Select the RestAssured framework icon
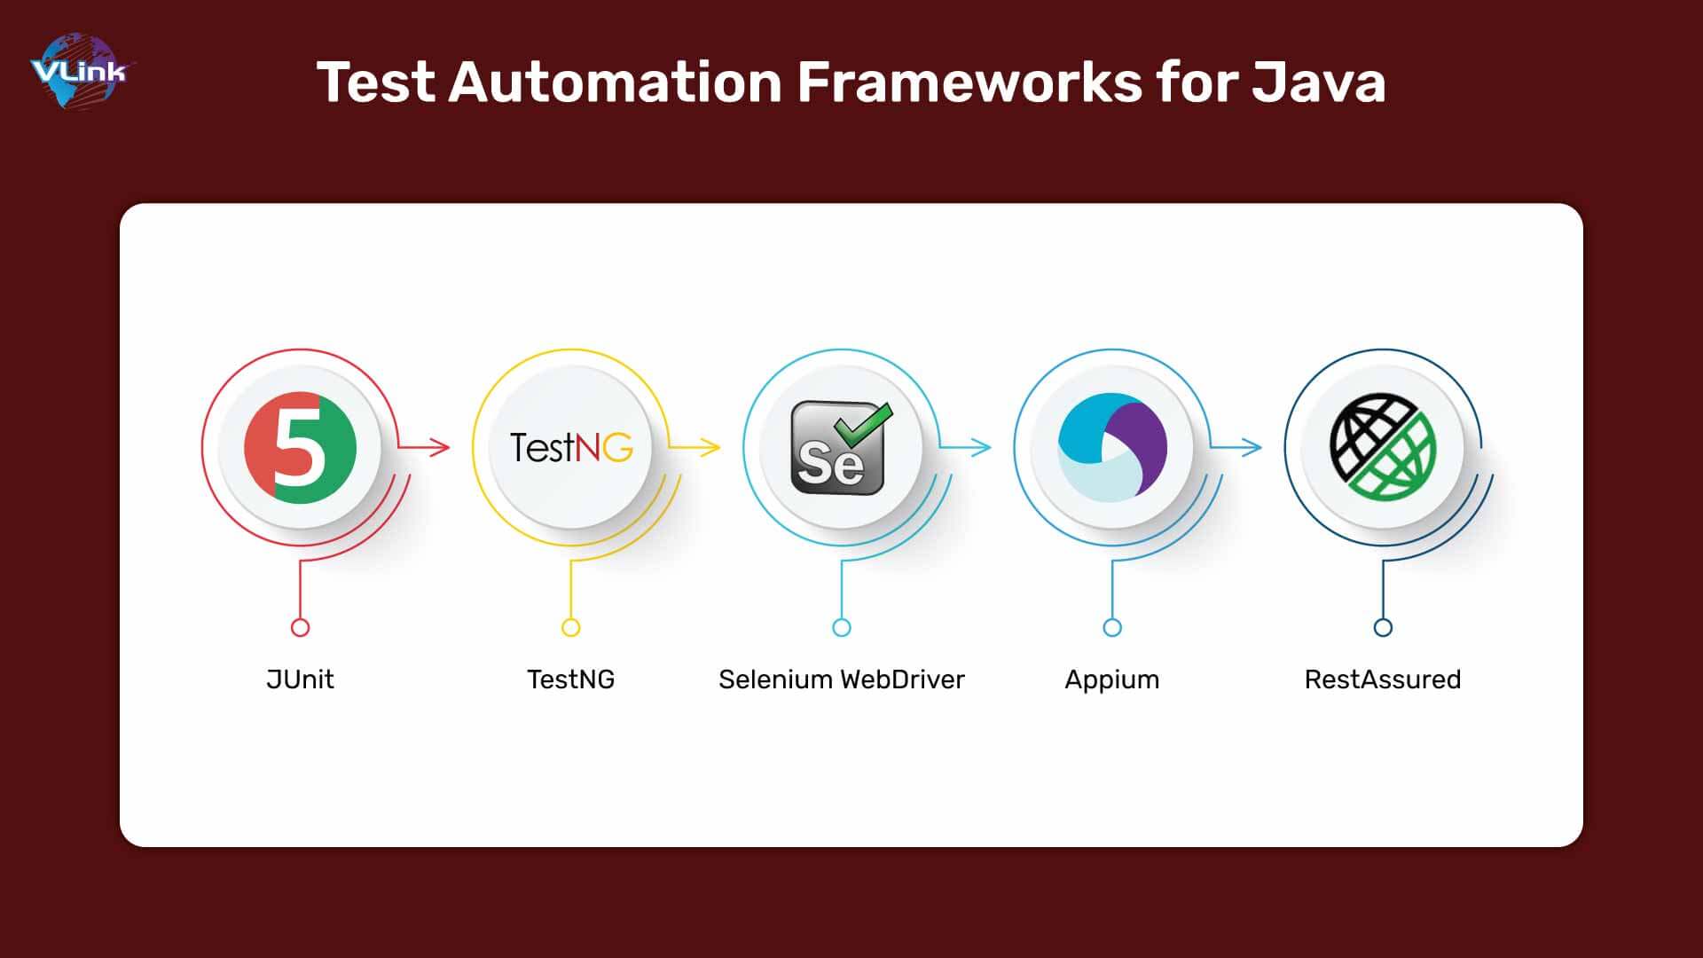 [1385, 447]
